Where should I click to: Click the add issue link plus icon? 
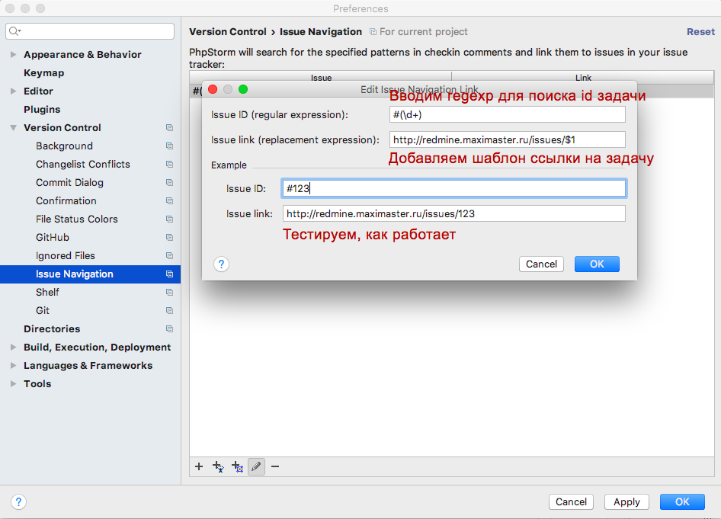click(x=199, y=466)
